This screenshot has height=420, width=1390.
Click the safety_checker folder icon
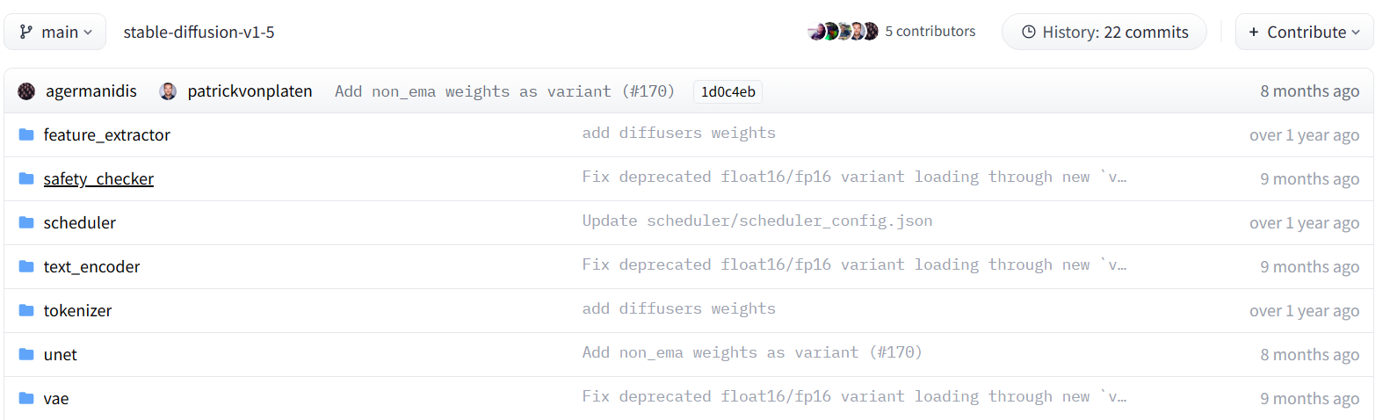26,178
